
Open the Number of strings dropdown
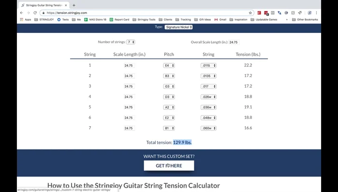click(131, 42)
